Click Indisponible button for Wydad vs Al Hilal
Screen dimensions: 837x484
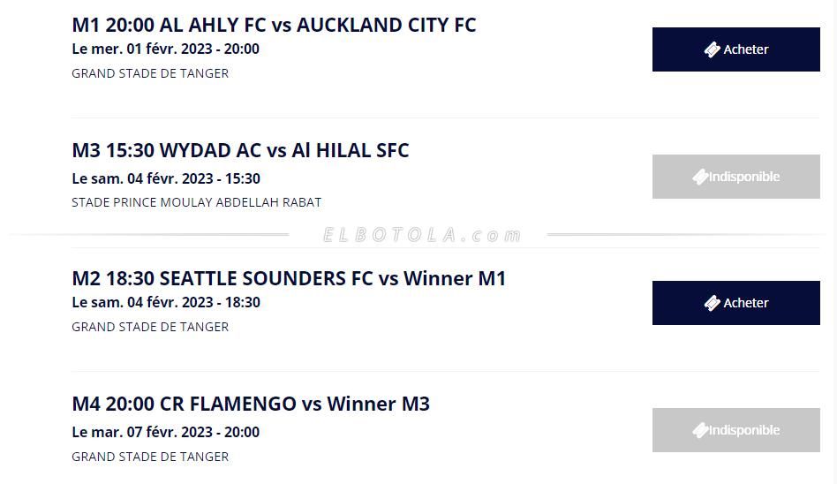735,177
